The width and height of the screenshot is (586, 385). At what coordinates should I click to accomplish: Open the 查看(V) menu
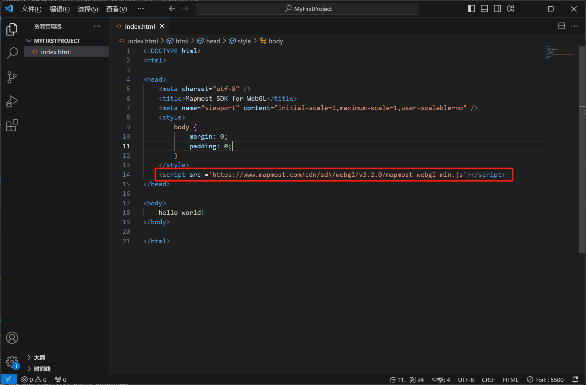point(116,9)
